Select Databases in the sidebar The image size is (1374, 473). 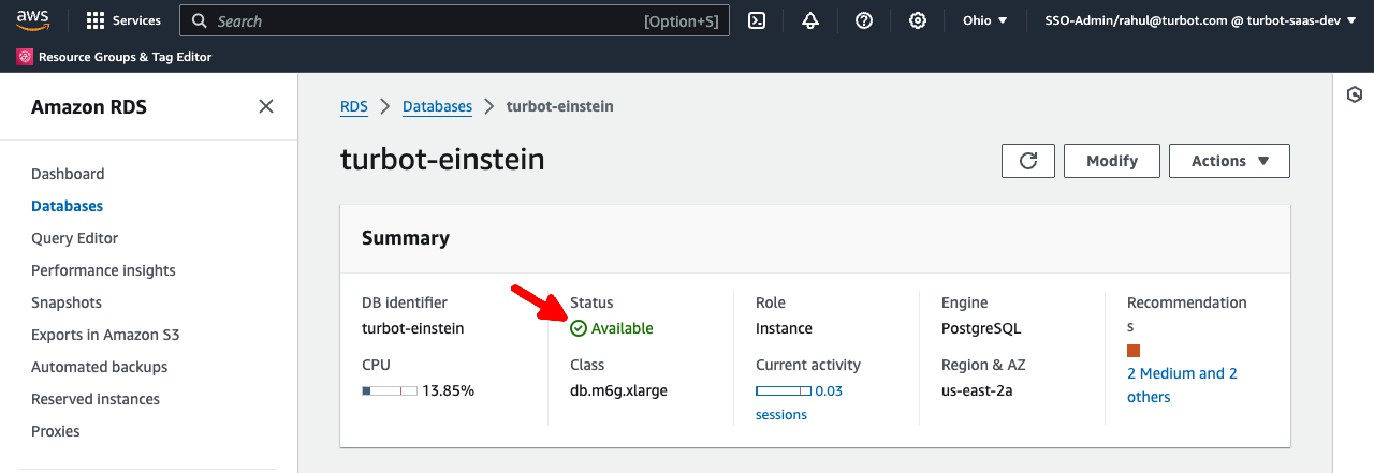67,206
